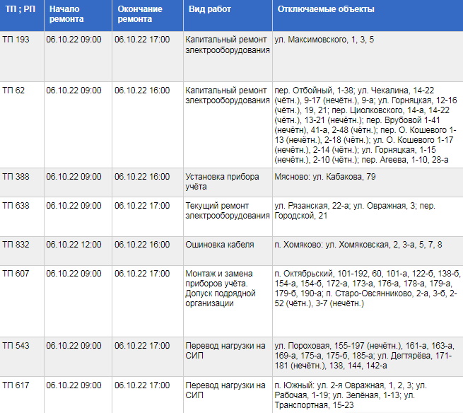The image size is (463, 413).
Task: Click the 'ул. Максимовского, 1, 3, 5' cell
Action: coord(324,40)
